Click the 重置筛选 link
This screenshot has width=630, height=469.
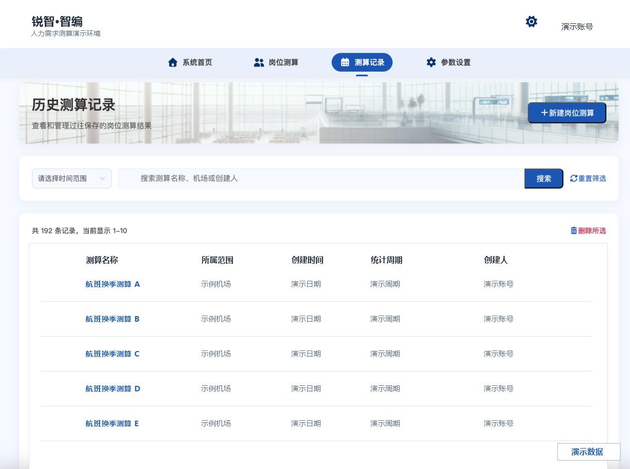click(588, 178)
